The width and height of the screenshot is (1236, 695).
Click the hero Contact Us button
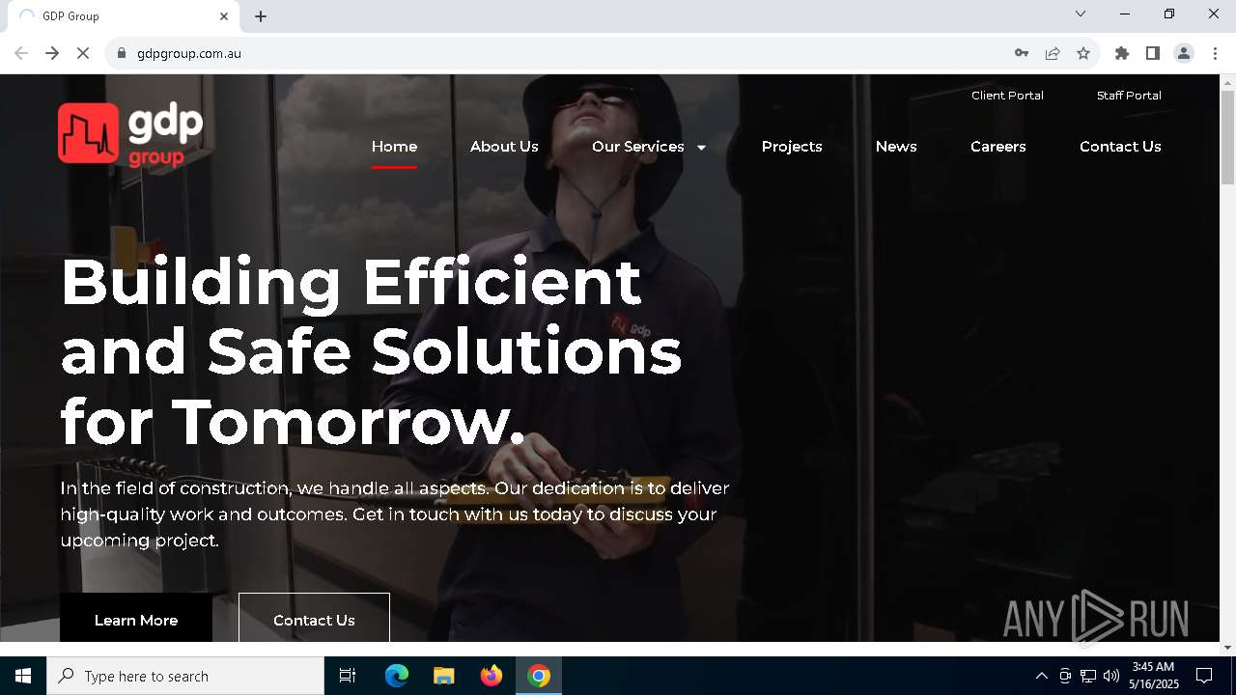click(314, 618)
